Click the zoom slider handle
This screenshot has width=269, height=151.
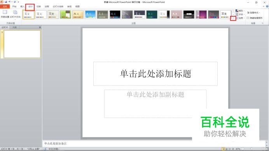(x=252, y=149)
